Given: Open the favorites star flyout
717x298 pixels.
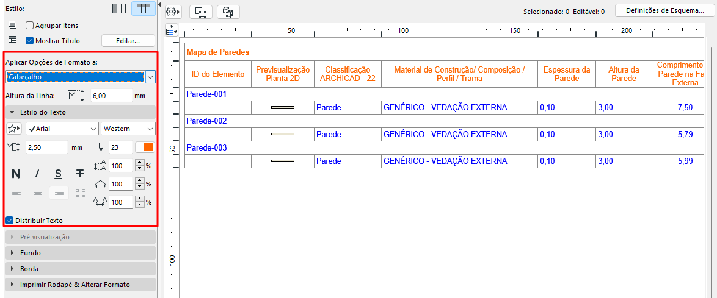Looking at the screenshot, I should point(14,129).
